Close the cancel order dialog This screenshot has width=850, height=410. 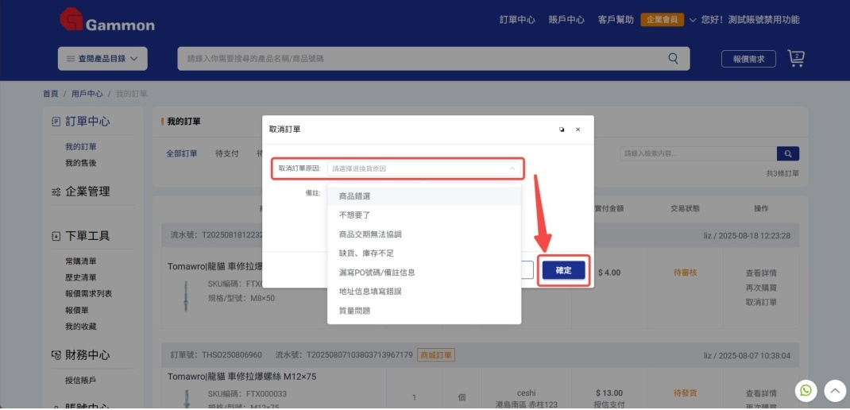[578, 129]
